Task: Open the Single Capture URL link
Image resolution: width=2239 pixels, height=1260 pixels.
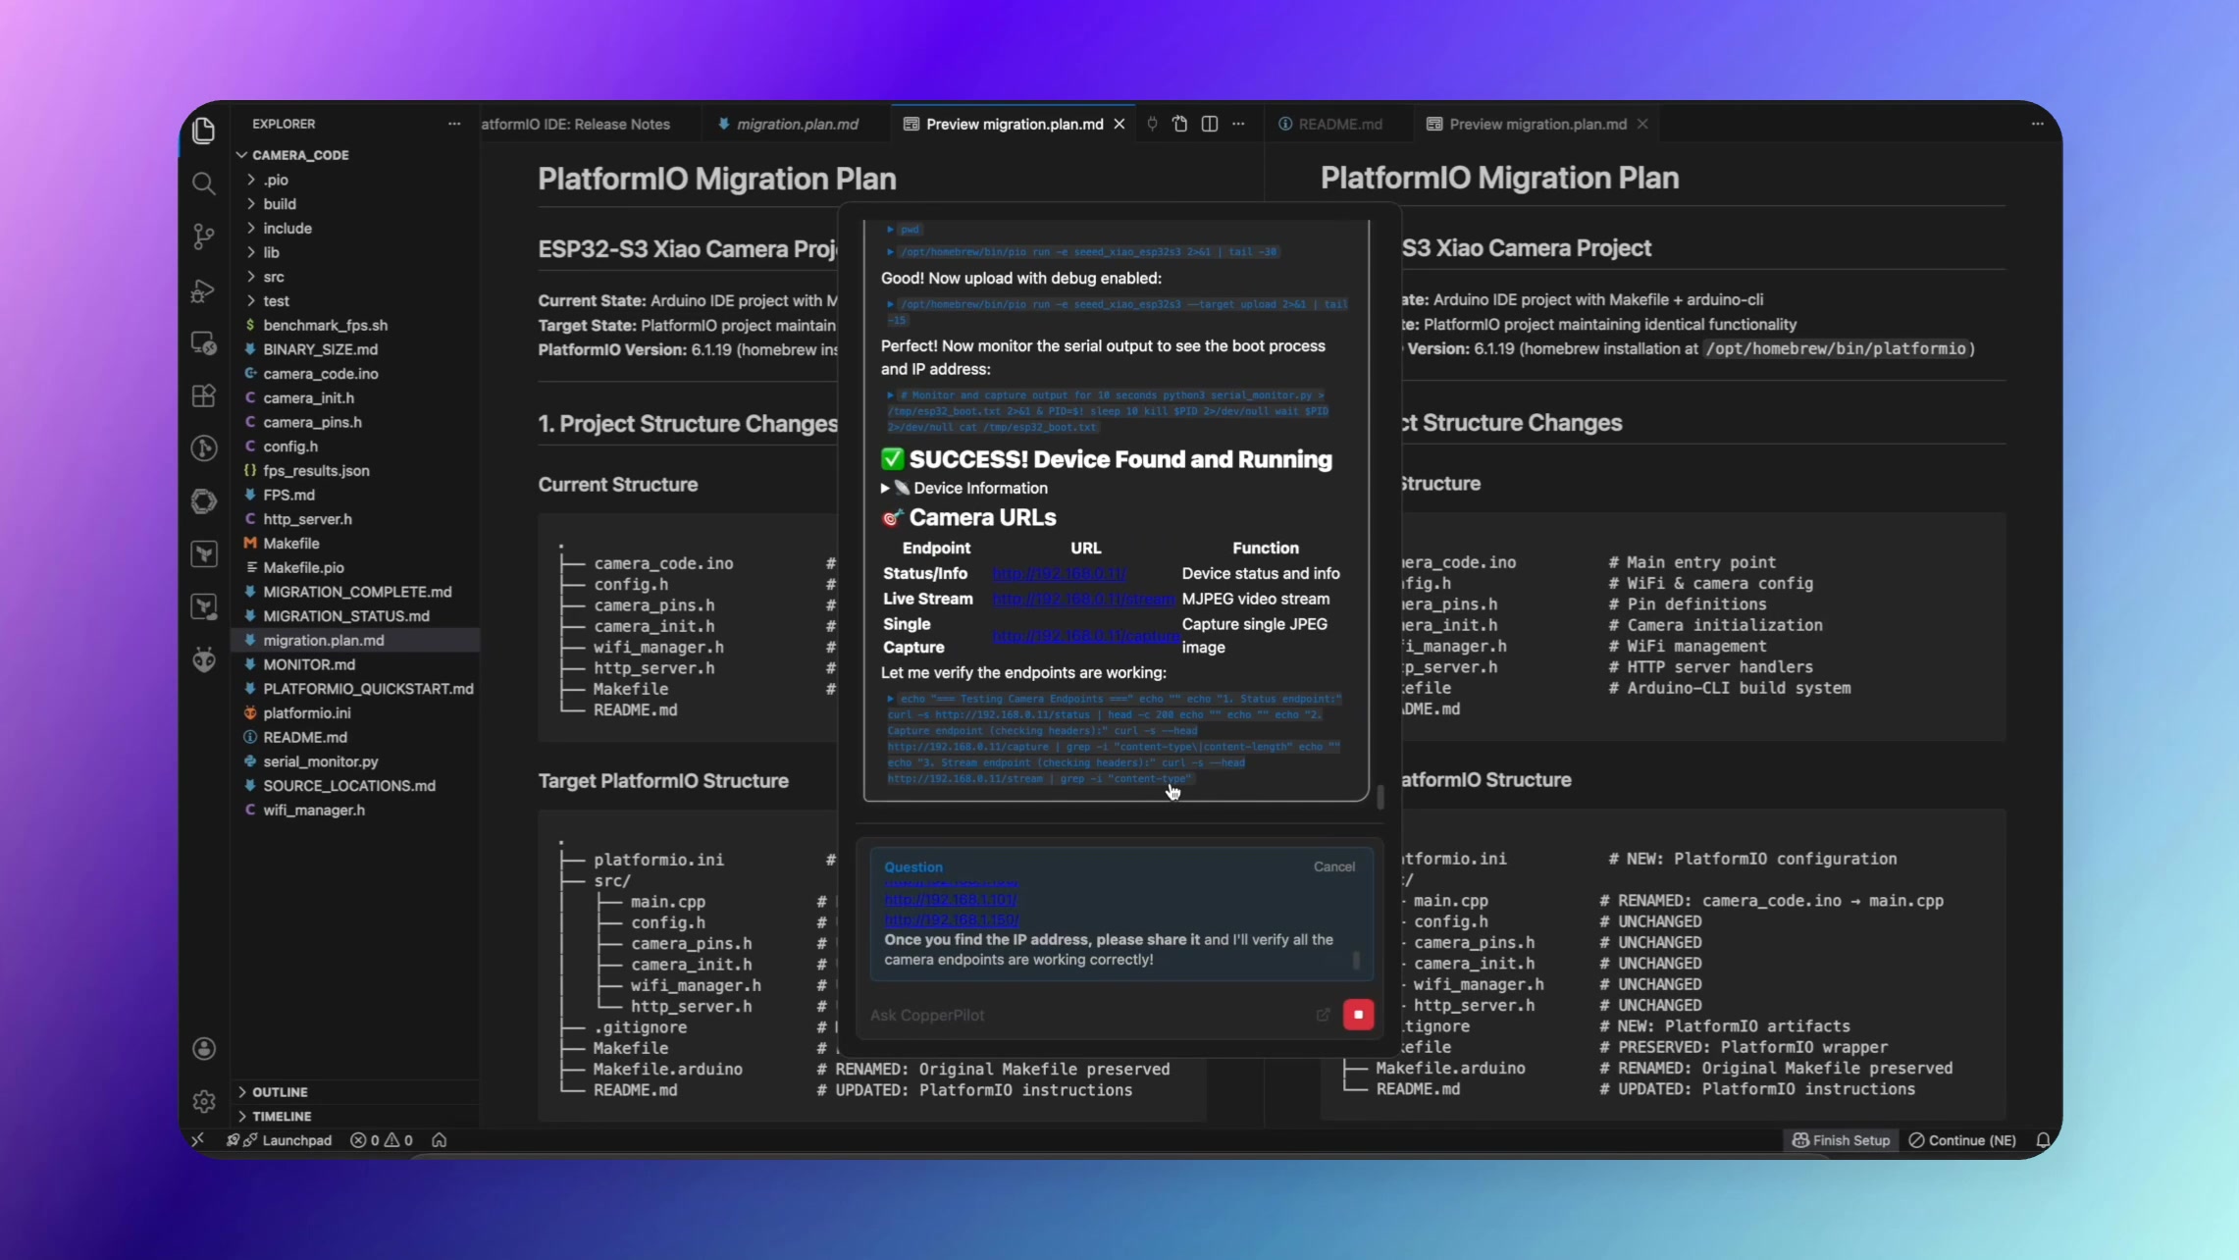Action: (1086, 636)
